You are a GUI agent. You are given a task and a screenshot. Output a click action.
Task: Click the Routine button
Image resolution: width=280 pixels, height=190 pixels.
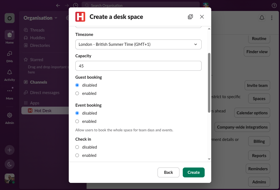259,39
